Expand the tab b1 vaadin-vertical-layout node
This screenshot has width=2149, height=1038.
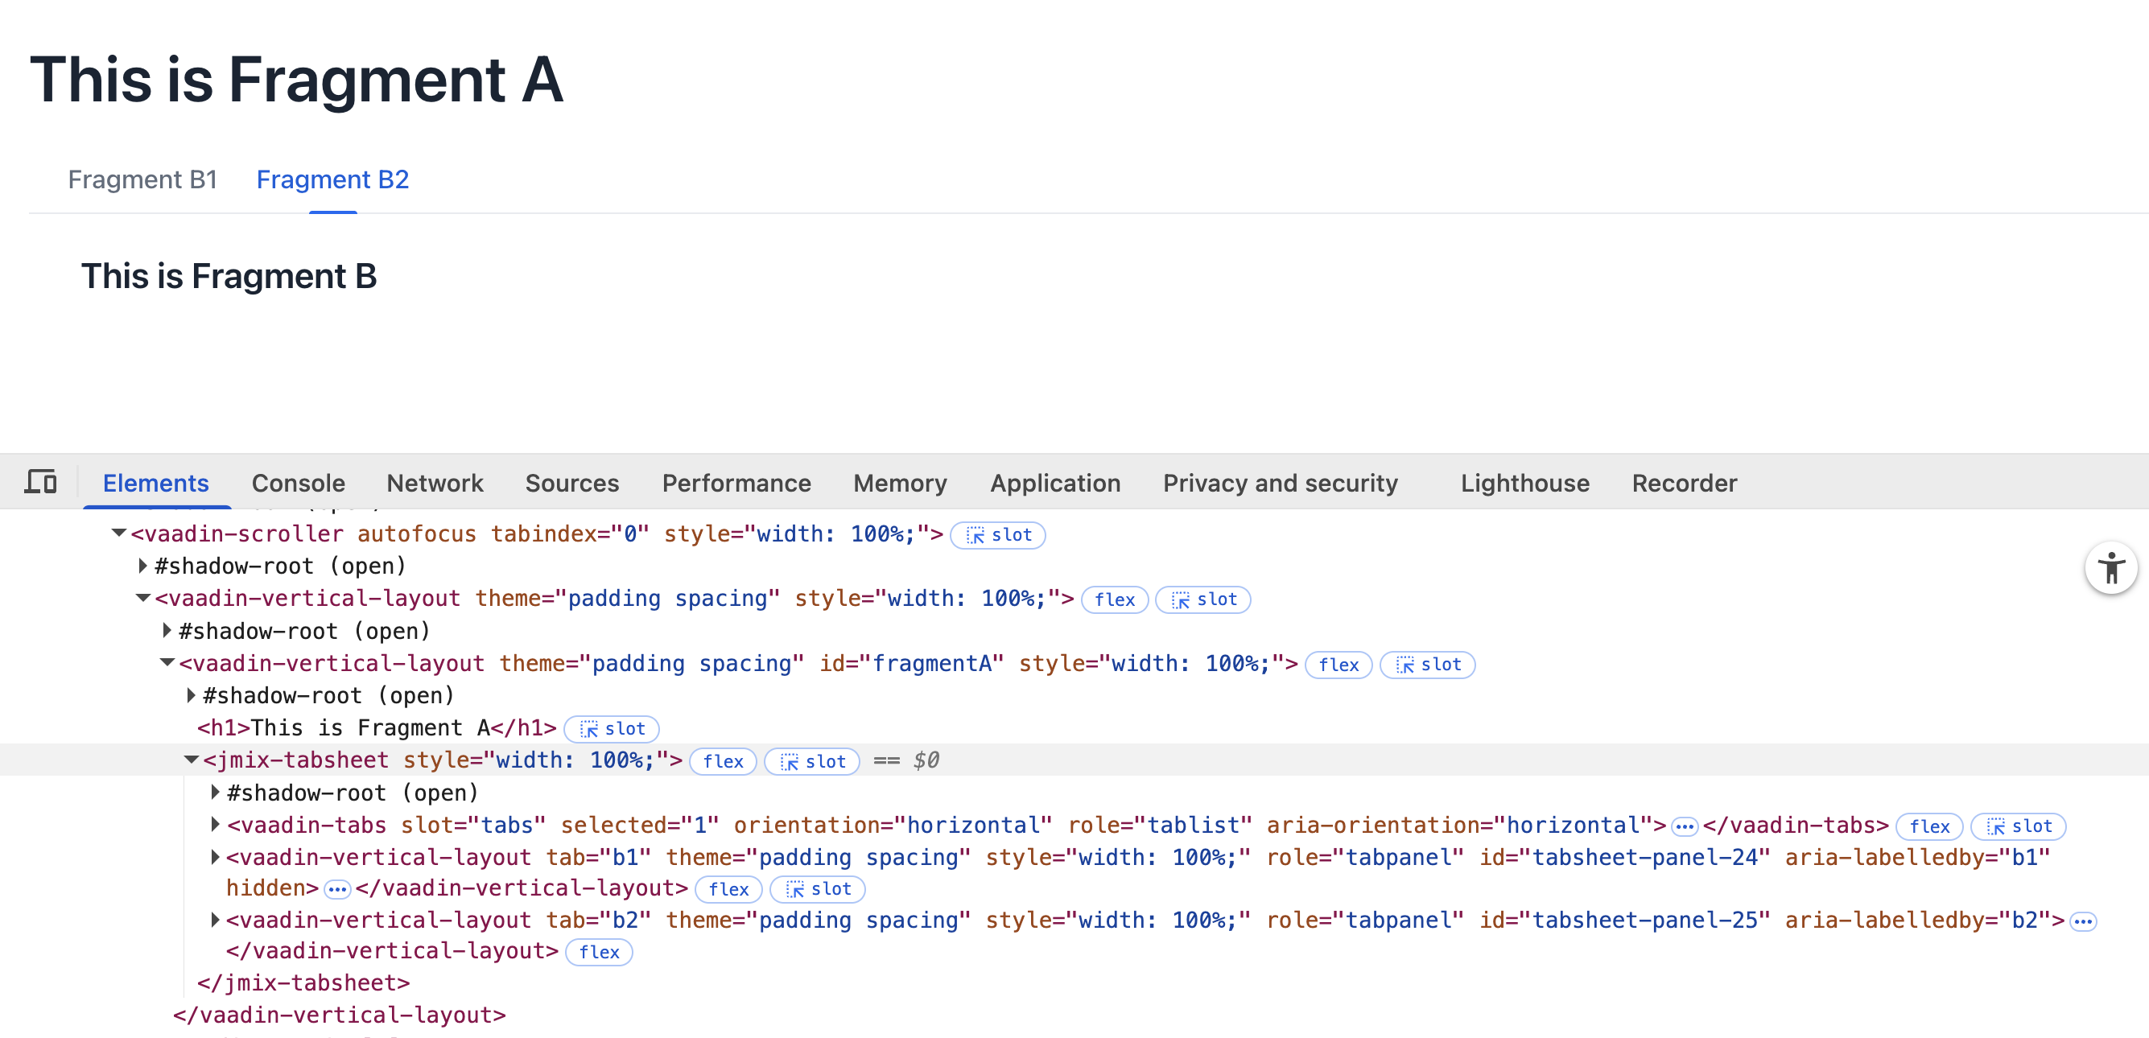[215, 856]
